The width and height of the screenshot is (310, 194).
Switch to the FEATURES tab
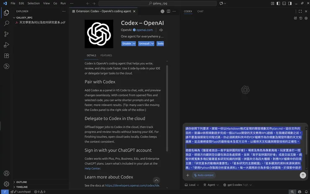106,55
